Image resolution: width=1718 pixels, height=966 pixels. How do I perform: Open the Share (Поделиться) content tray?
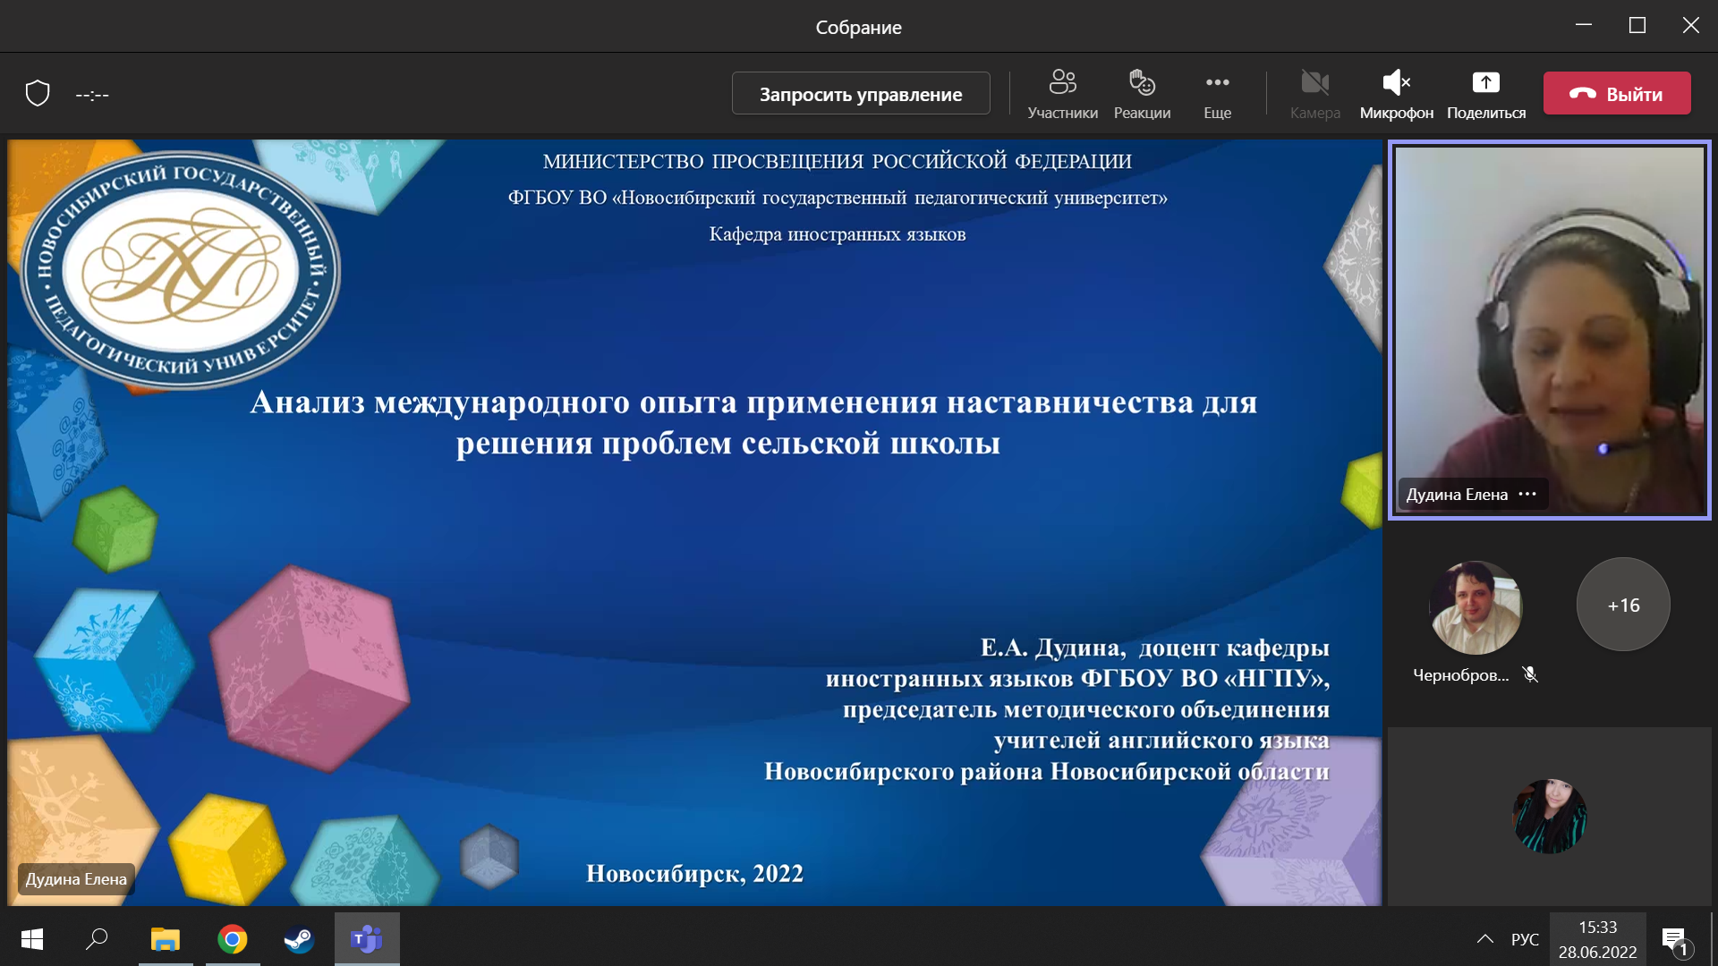(1485, 94)
